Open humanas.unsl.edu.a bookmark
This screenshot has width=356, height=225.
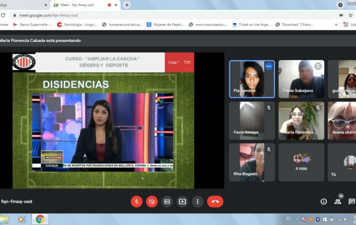[x=122, y=24]
